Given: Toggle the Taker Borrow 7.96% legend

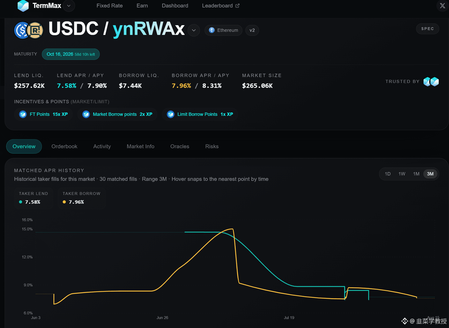Looking at the screenshot, I should pyautogui.click(x=81, y=198).
